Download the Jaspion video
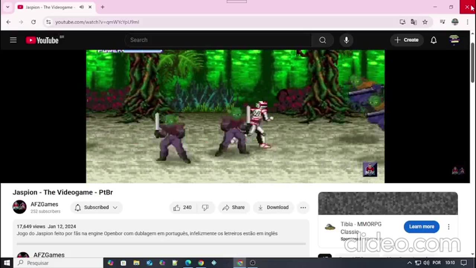This screenshot has width=476, height=268. click(273, 207)
